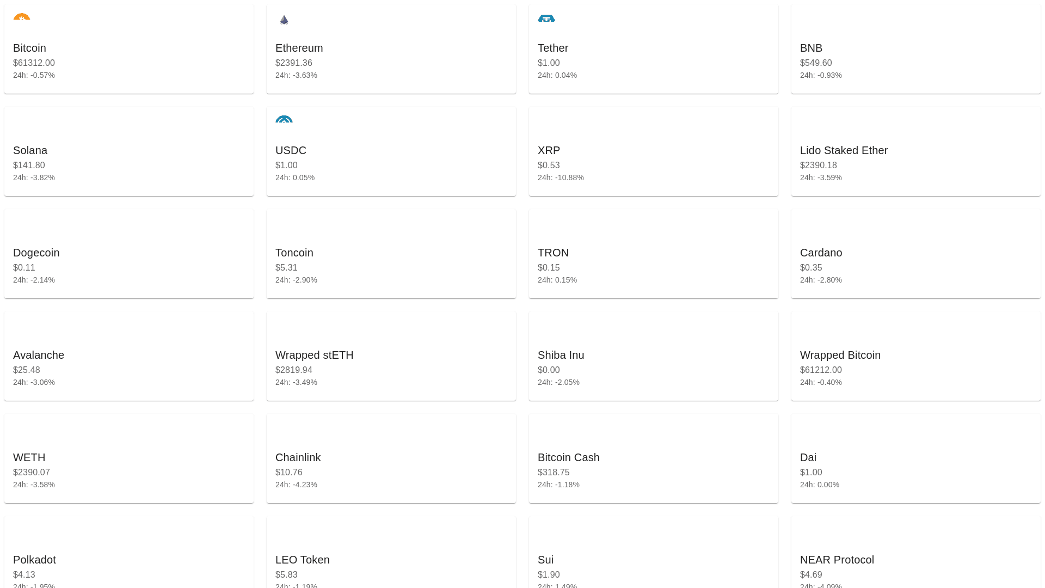Screen dimensions: 1045x588
Task: Click Cardano's 24h change text
Action: pyautogui.click(x=821, y=280)
